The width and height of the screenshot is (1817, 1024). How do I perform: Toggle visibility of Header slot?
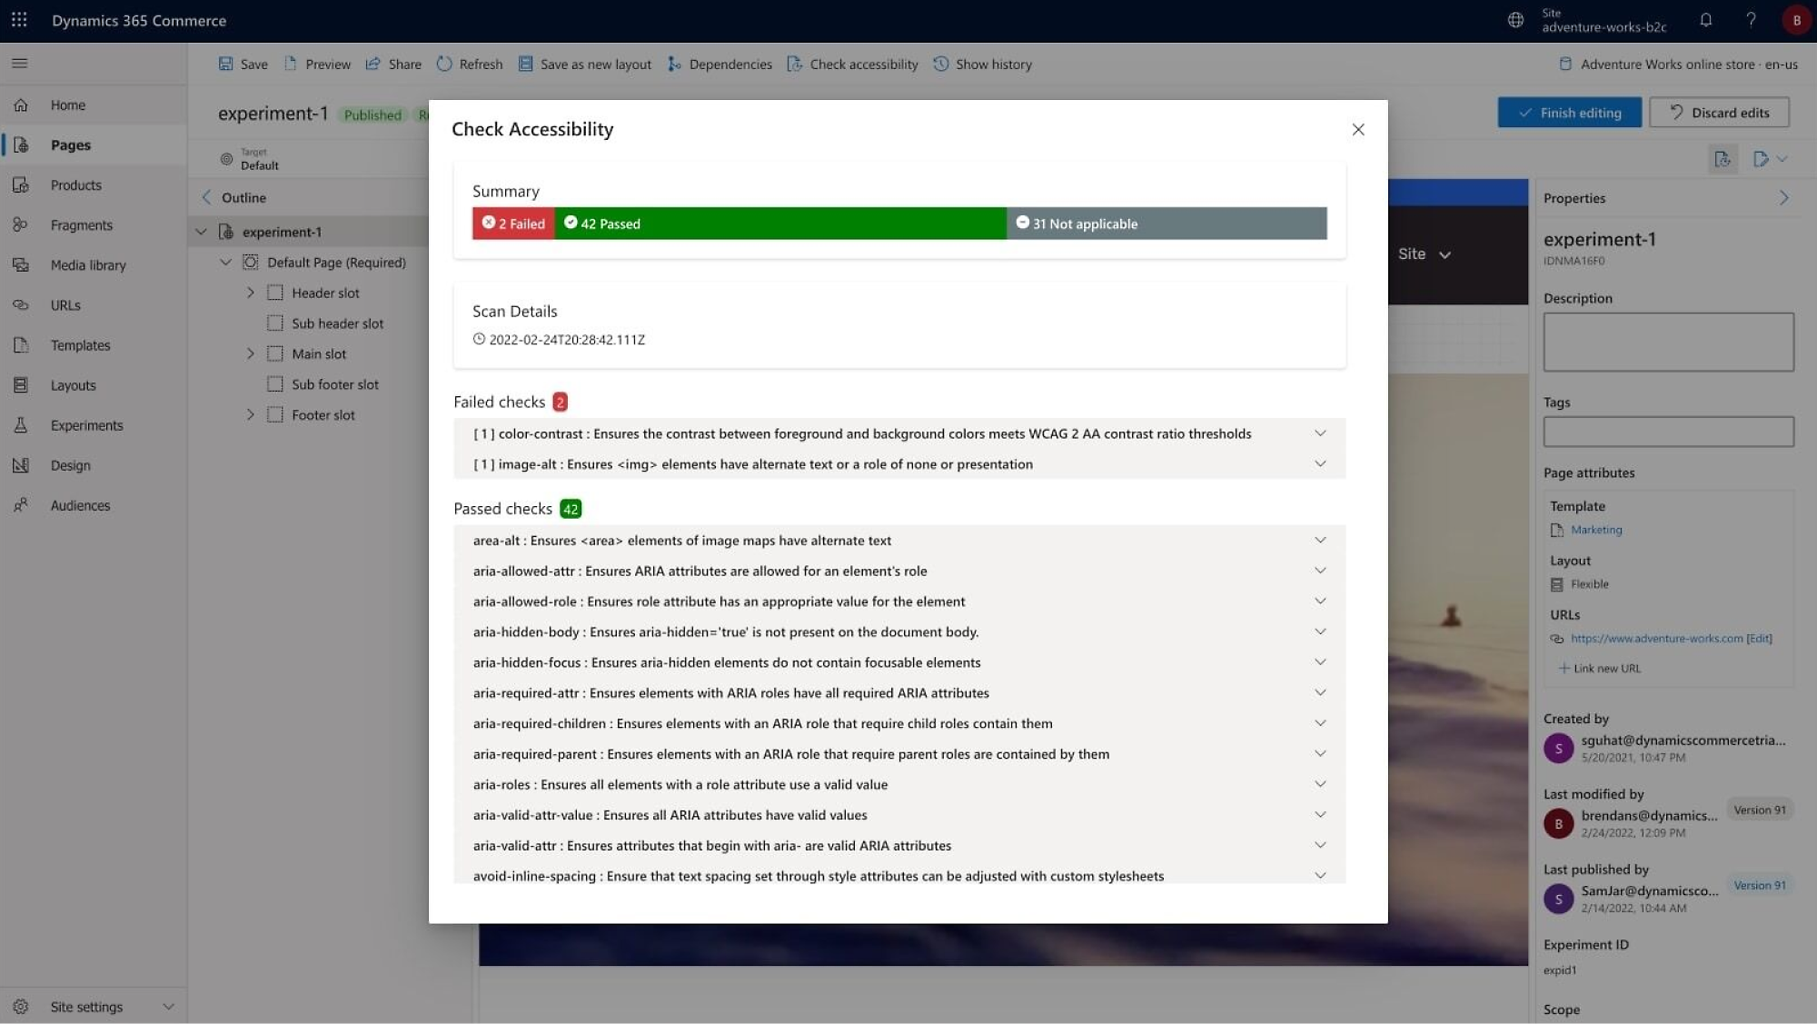pos(248,293)
